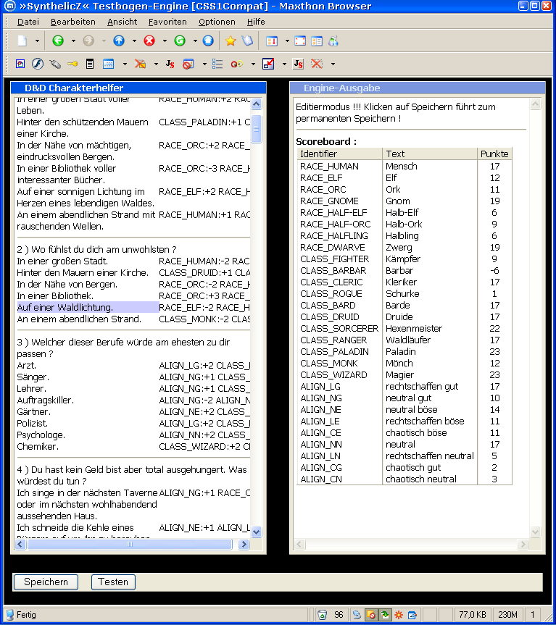The image size is (556, 625).
Task: Open the Datei menu
Action: coord(28,22)
